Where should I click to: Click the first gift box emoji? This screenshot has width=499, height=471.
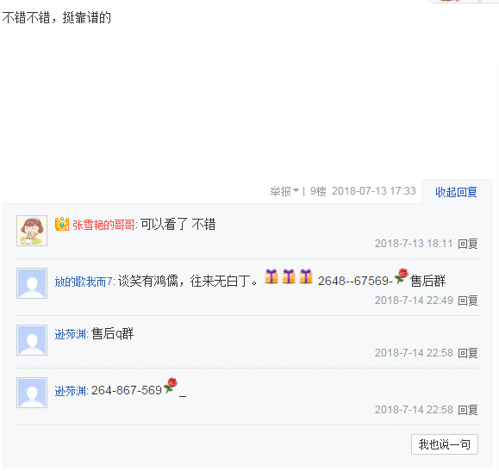271,276
